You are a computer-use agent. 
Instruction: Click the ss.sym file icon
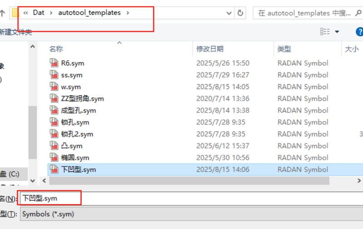coord(54,75)
